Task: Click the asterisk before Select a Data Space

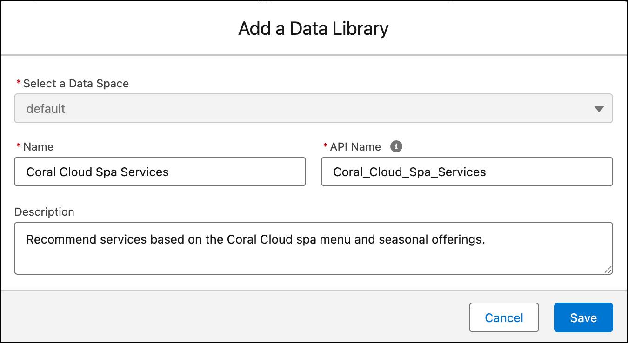Action: tap(18, 83)
